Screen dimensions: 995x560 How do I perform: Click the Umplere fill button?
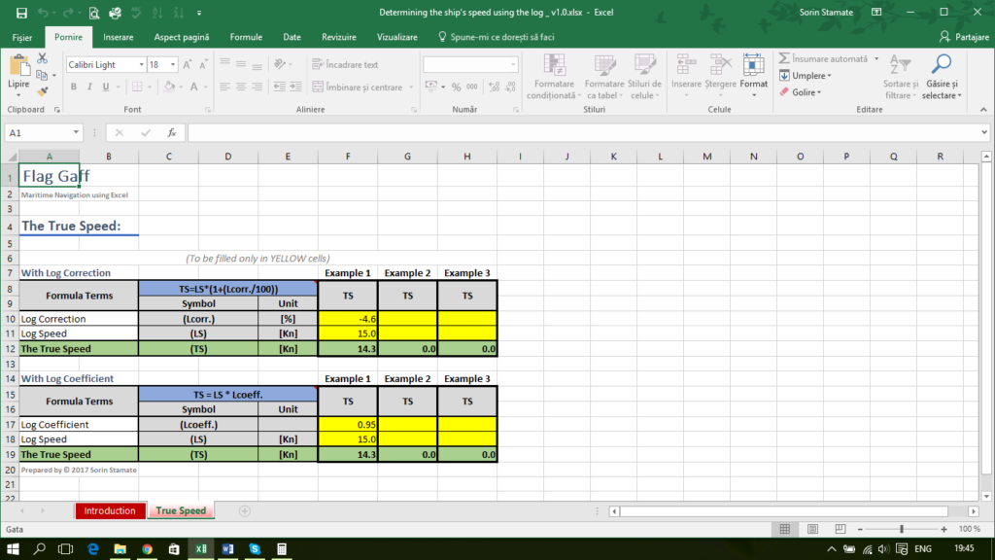(x=806, y=76)
